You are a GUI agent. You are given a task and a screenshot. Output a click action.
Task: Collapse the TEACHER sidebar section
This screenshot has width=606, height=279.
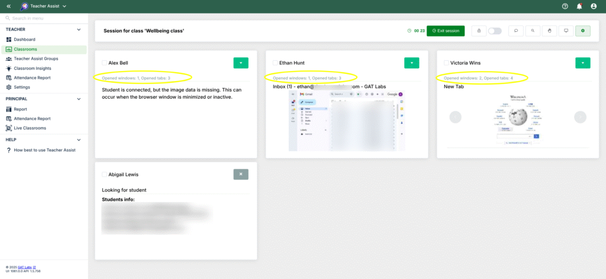[79, 29]
